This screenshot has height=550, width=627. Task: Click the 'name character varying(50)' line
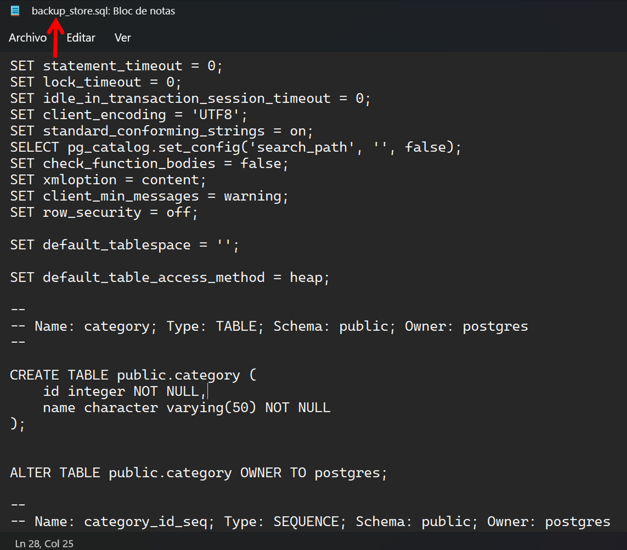(x=187, y=408)
